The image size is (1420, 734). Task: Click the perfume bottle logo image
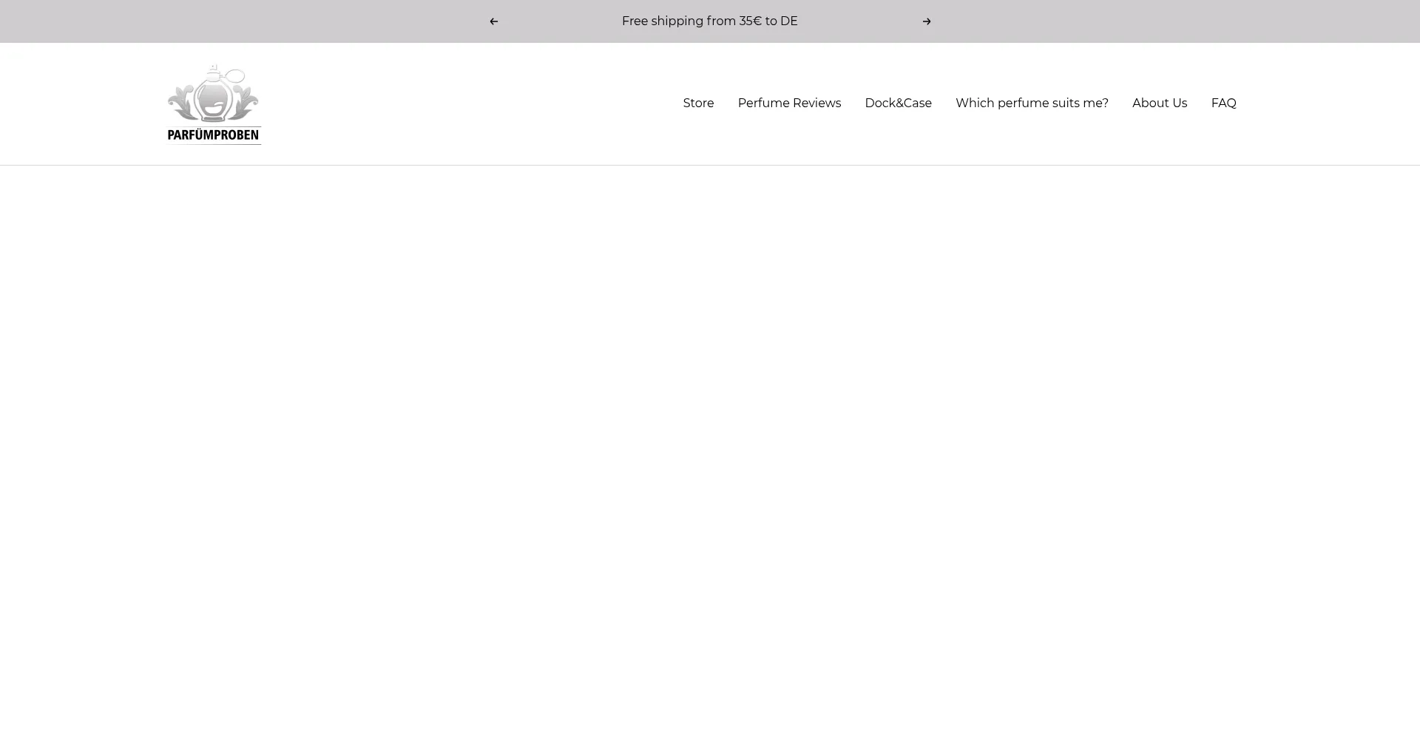click(x=213, y=94)
